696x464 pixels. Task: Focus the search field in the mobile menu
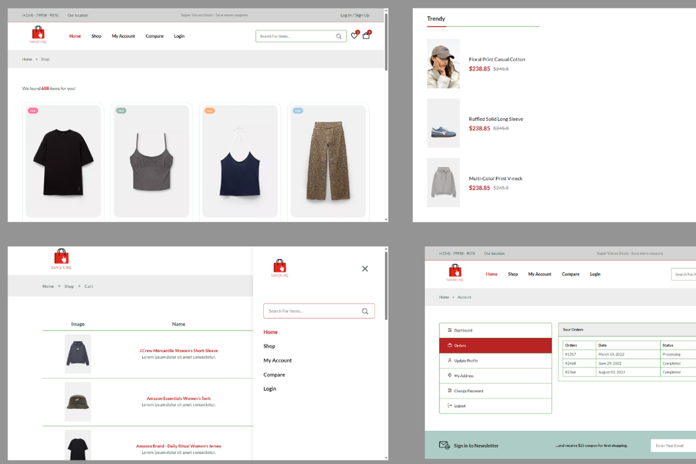(x=319, y=311)
